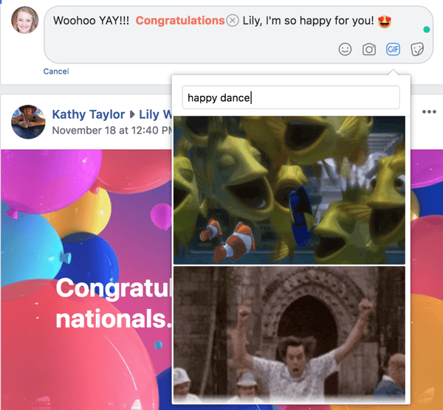The width and height of the screenshot is (443, 410).
Task: Open the Kathy Taylor profile link
Action: pyautogui.click(x=89, y=114)
